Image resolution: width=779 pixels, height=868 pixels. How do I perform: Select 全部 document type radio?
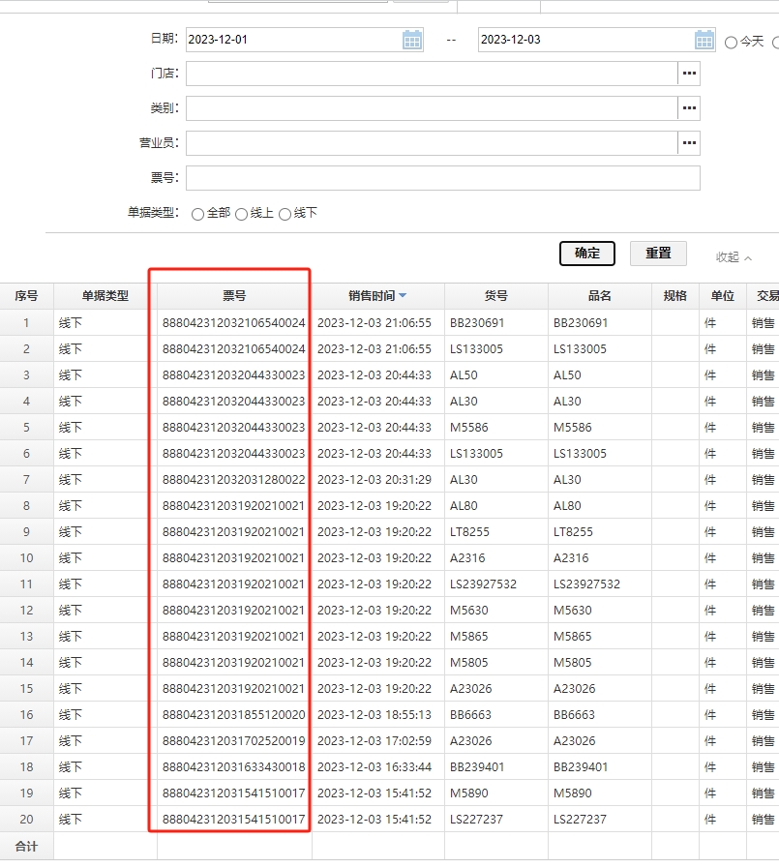[x=197, y=214]
